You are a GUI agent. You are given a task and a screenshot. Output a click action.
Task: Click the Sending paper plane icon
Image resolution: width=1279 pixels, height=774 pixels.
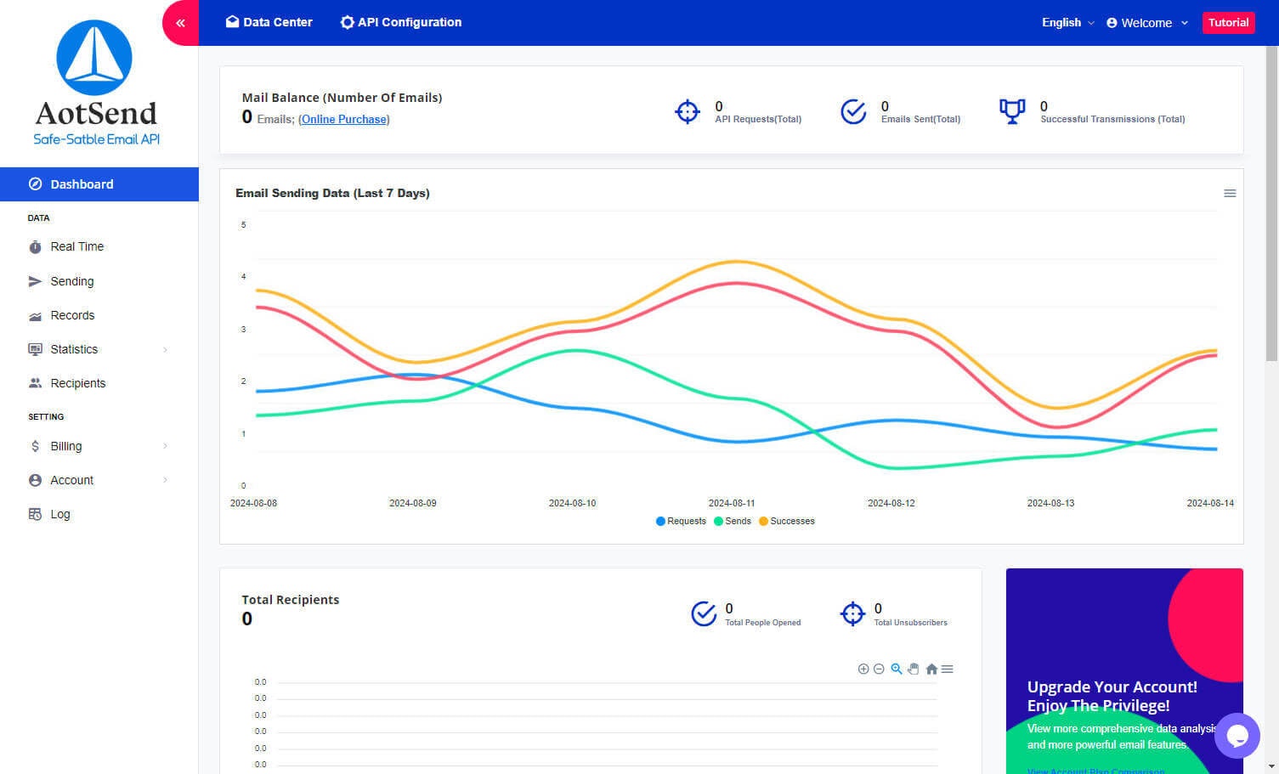coord(35,281)
